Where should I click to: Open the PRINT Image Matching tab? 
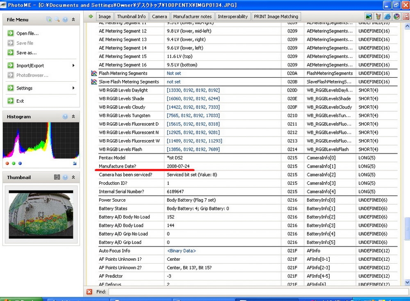coord(276,16)
